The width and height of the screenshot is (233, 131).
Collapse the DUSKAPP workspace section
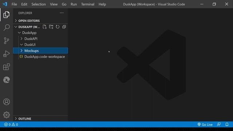(16, 27)
